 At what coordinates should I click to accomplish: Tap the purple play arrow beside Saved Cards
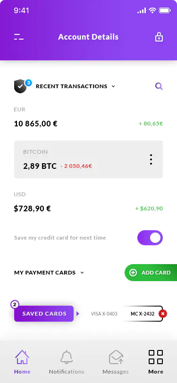click(x=78, y=314)
